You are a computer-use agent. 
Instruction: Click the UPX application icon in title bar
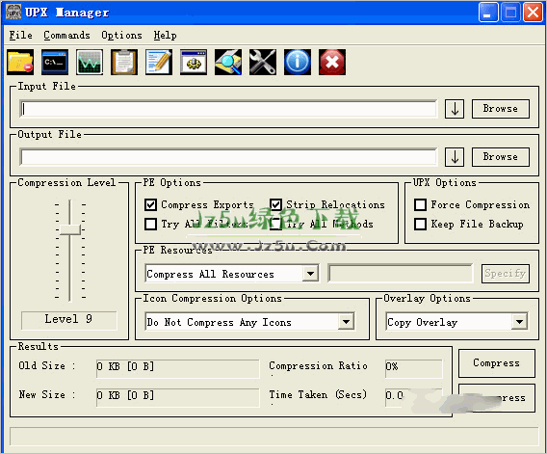pos(13,12)
